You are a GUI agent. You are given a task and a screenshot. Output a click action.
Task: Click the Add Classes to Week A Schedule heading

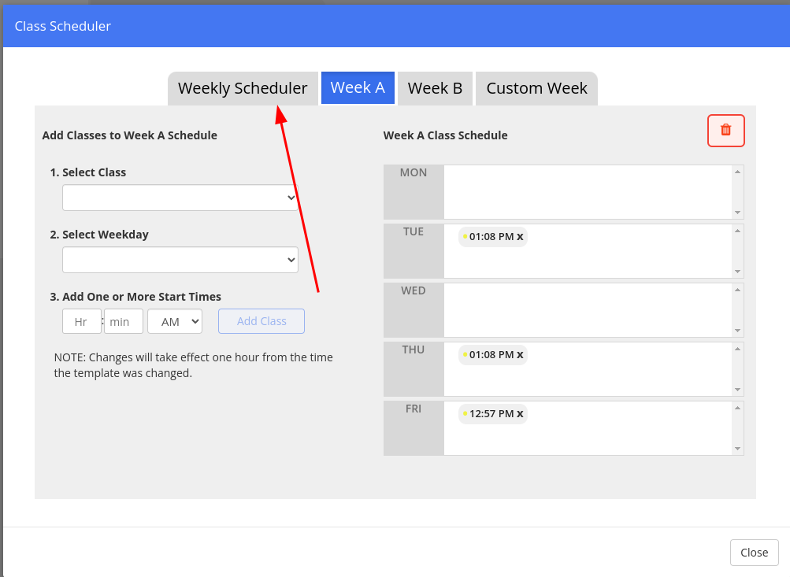click(129, 135)
